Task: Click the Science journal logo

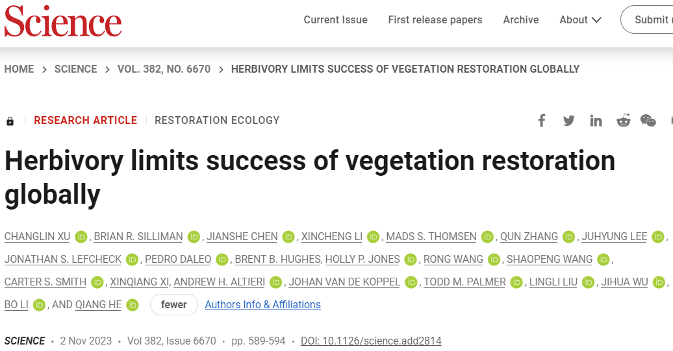Action: tap(63, 21)
